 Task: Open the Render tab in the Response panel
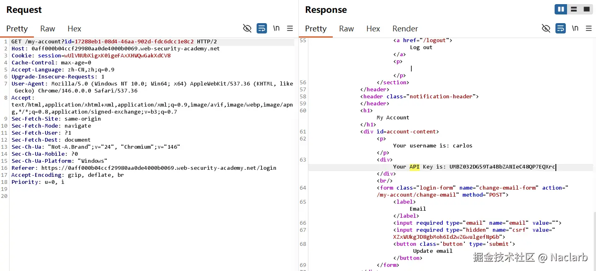pos(405,29)
